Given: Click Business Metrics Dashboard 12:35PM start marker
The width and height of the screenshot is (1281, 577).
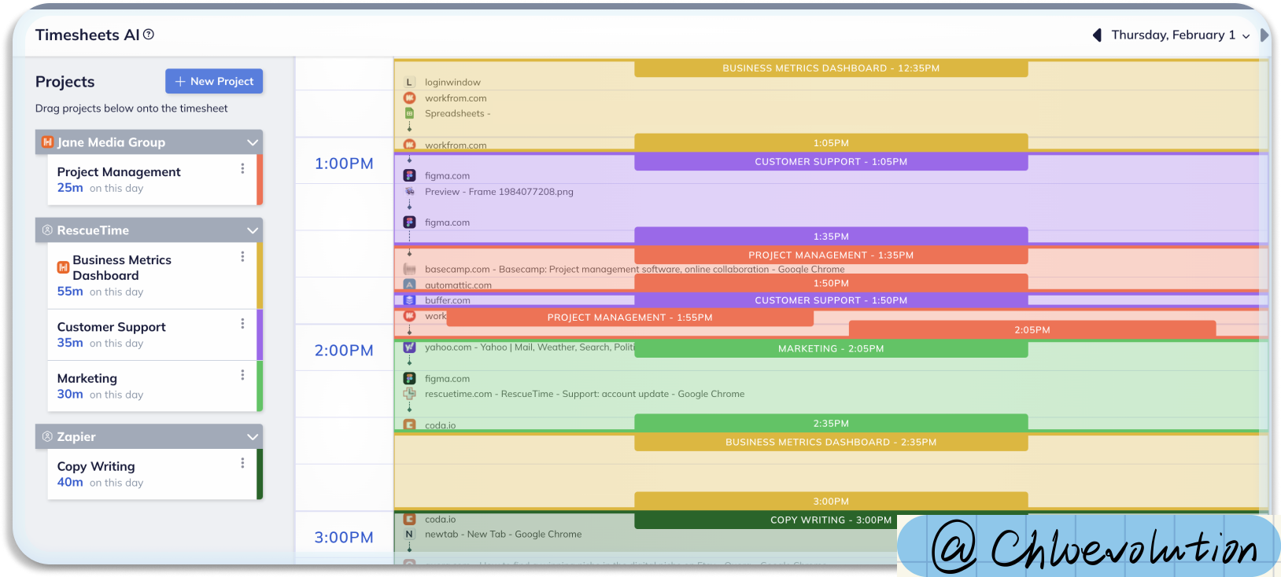Looking at the screenshot, I should (831, 68).
